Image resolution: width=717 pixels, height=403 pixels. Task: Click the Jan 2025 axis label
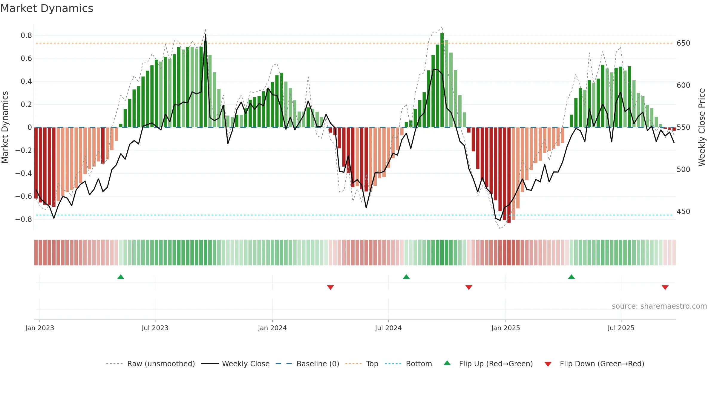click(x=506, y=328)
